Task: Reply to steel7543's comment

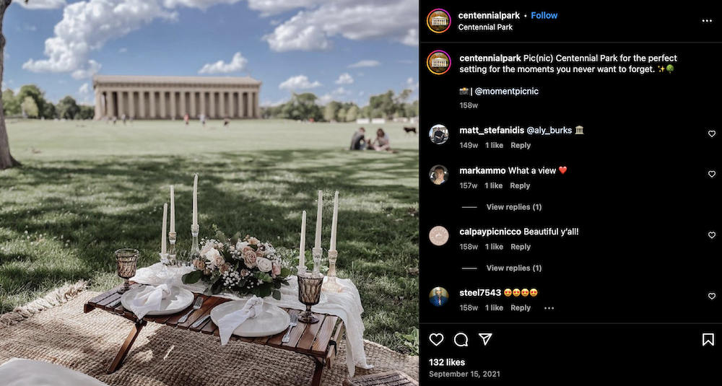Action: [x=521, y=308]
